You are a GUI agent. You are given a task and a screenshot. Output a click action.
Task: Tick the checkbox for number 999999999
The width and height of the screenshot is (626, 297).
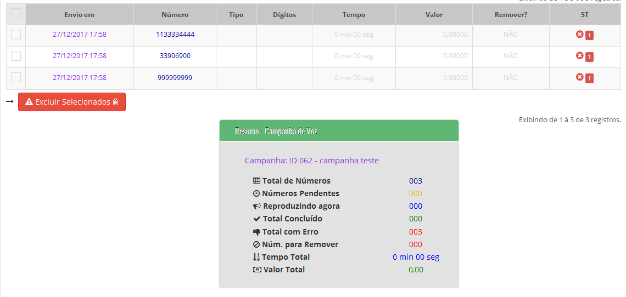16,77
